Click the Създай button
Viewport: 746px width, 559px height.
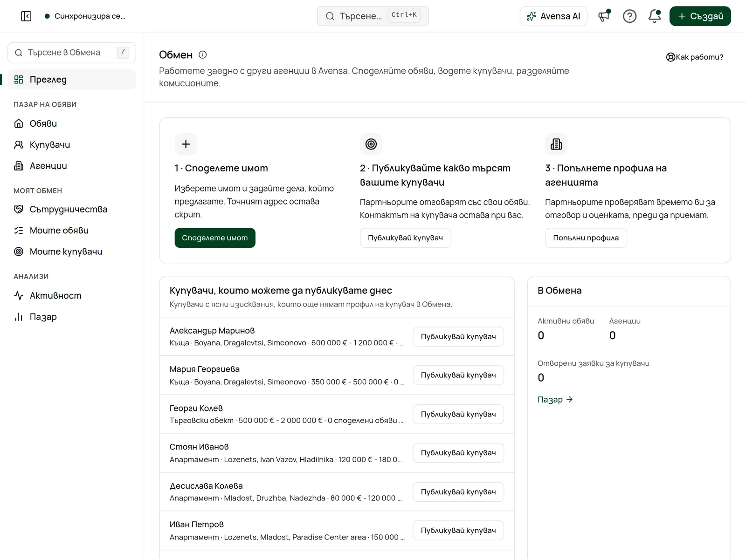click(700, 16)
